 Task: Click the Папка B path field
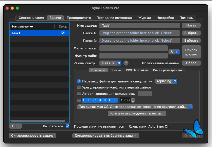(x=140, y=41)
